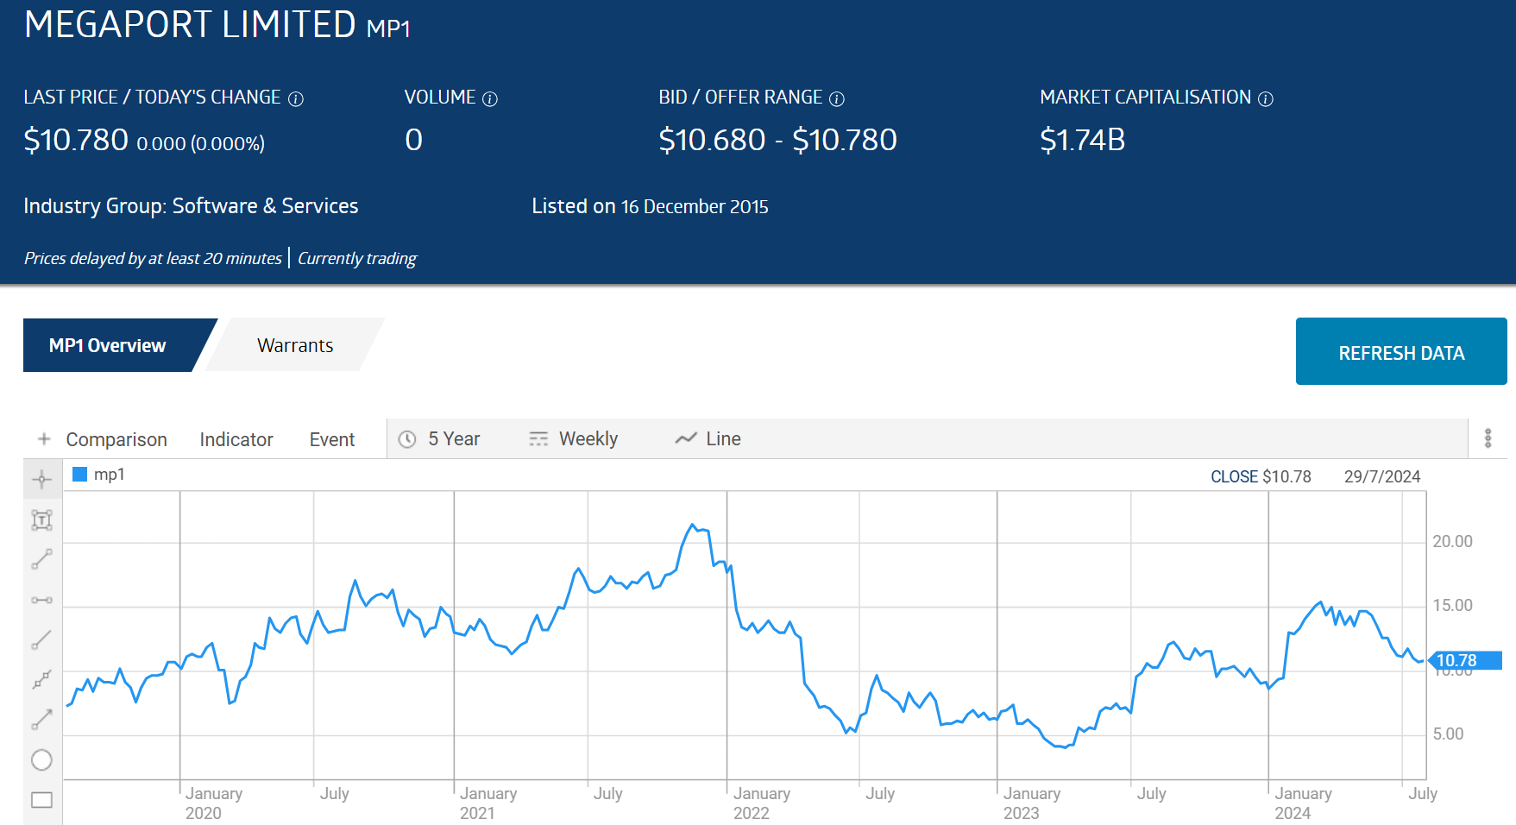This screenshot has width=1516, height=825.
Task: Select the channel line drawing tool
Action: (x=42, y=679)
